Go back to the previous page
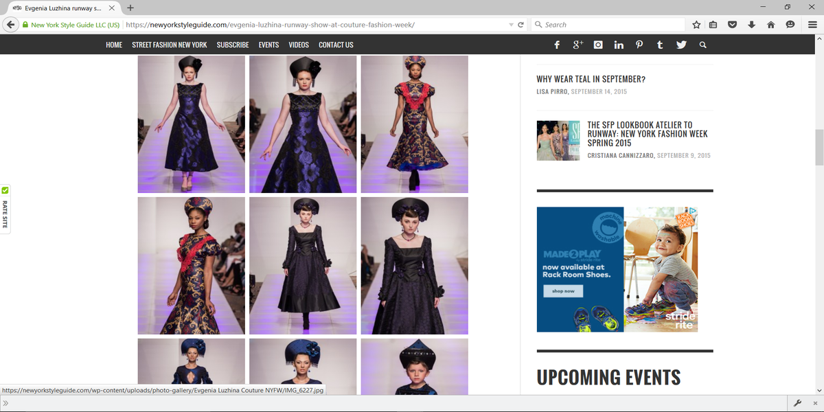 click(x=10, y=25)
